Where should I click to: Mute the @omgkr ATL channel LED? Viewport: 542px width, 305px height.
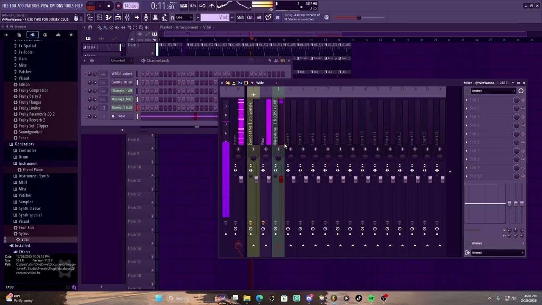[85, 91]
